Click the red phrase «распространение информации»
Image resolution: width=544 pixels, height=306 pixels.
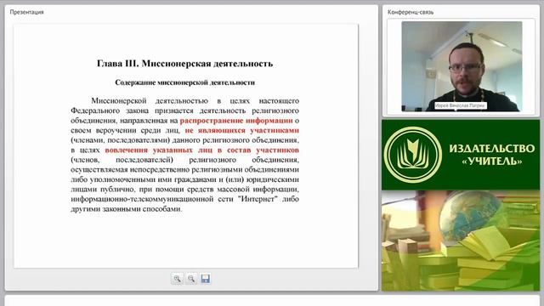pyautogui.click(x=236, y=121)
